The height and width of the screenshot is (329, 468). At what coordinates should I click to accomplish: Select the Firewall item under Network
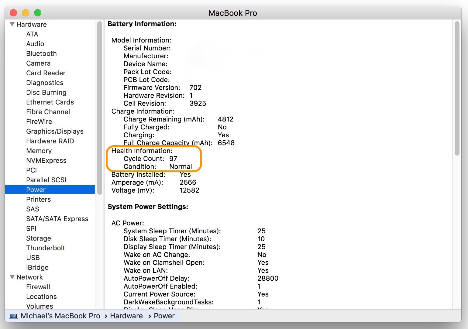coord(38,287)
